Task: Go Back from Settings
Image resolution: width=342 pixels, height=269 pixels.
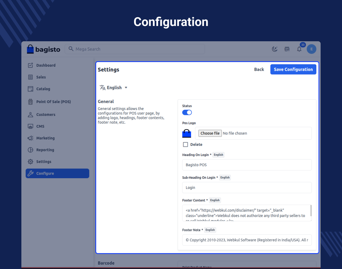Action: pos(259,69)
